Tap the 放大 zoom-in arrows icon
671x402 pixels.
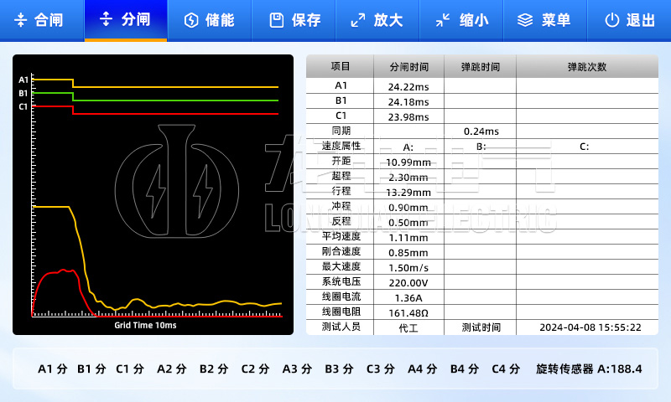coord(358,20)
